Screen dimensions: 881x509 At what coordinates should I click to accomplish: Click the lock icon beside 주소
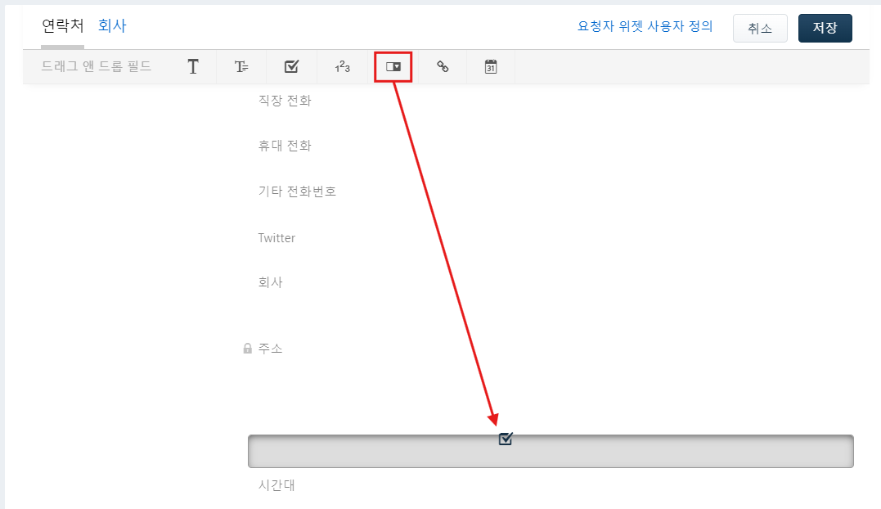(247, 349)
